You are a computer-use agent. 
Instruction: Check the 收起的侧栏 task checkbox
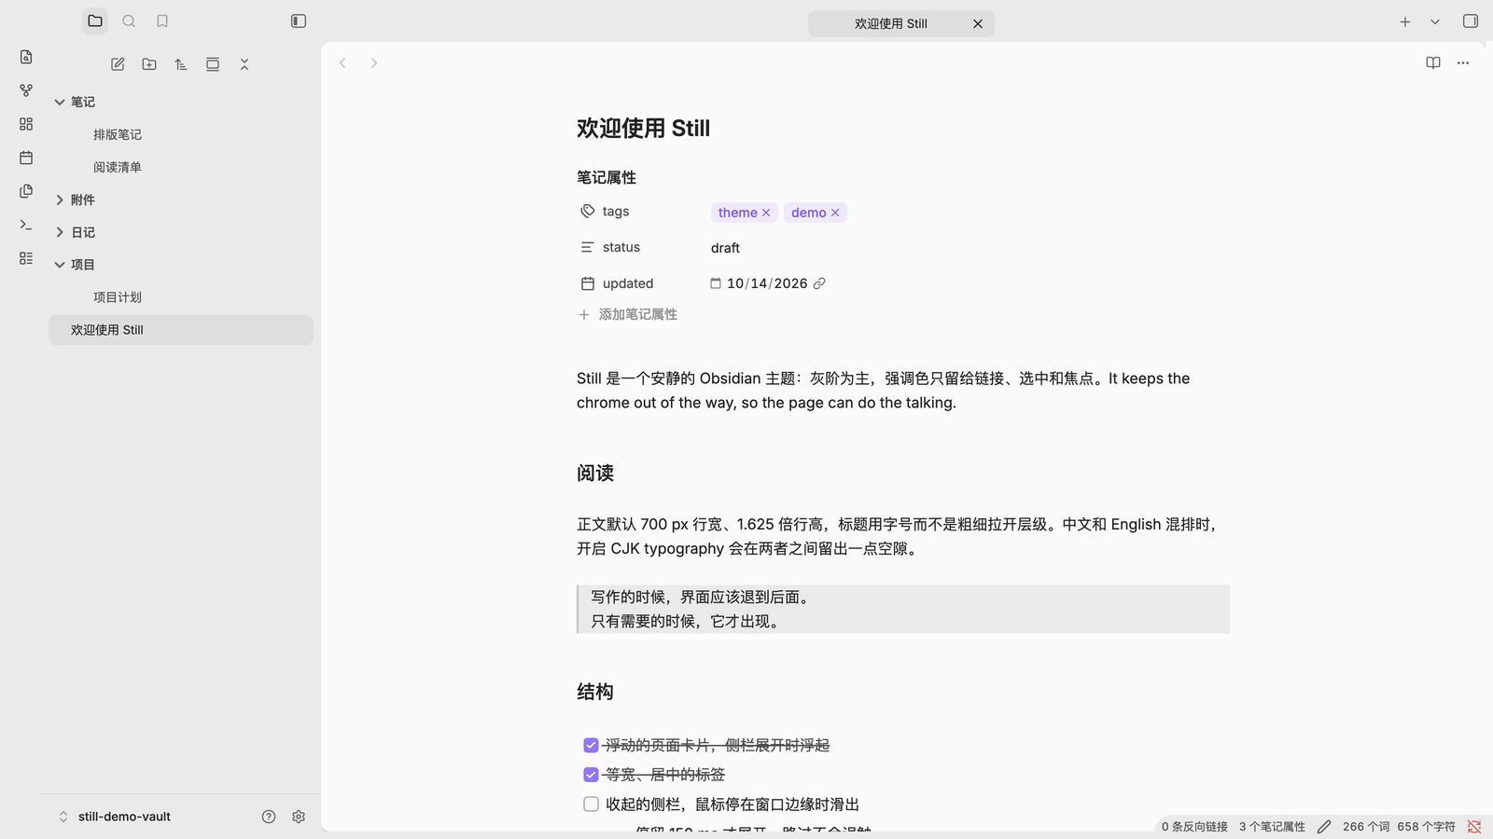click(591, 805)
